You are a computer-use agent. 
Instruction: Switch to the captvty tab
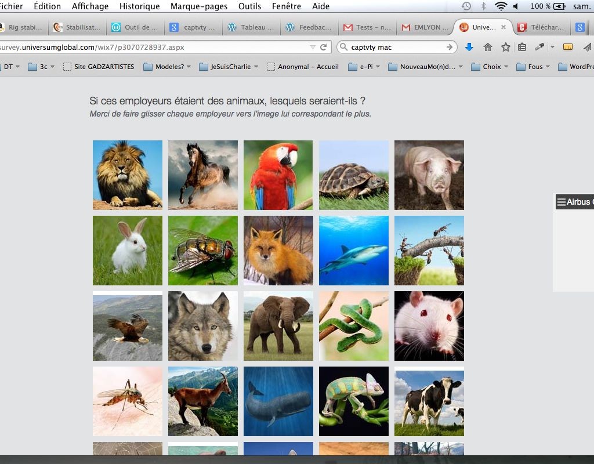pyautogui.click(x=194, y=27)
